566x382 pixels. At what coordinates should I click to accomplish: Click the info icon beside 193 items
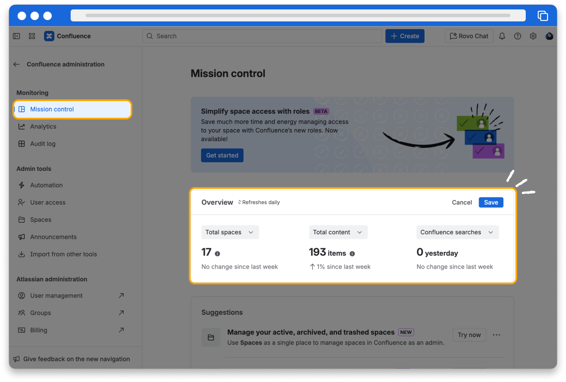(x=352, y=254)
